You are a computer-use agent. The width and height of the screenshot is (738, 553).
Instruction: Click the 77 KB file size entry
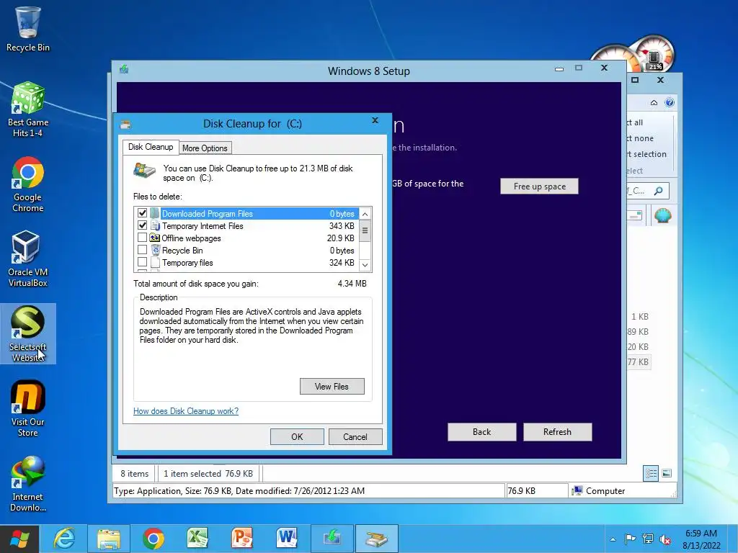(639, 361)
